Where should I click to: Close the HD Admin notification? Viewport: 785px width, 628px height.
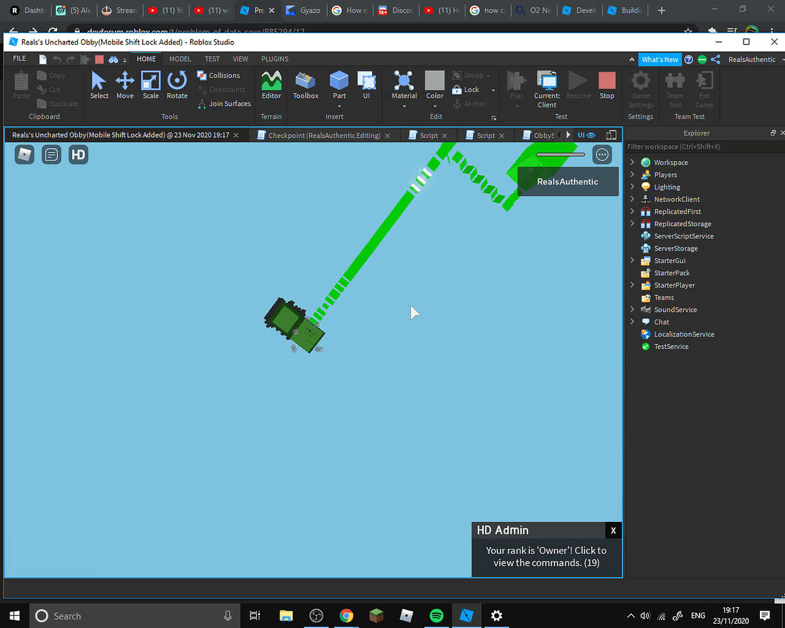(613, 530)
